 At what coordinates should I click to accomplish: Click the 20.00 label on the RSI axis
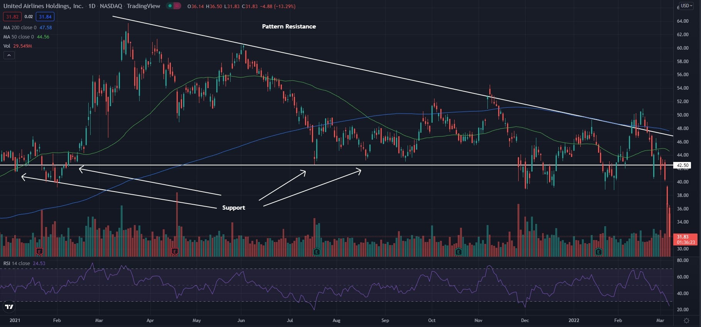click(682, 310)
